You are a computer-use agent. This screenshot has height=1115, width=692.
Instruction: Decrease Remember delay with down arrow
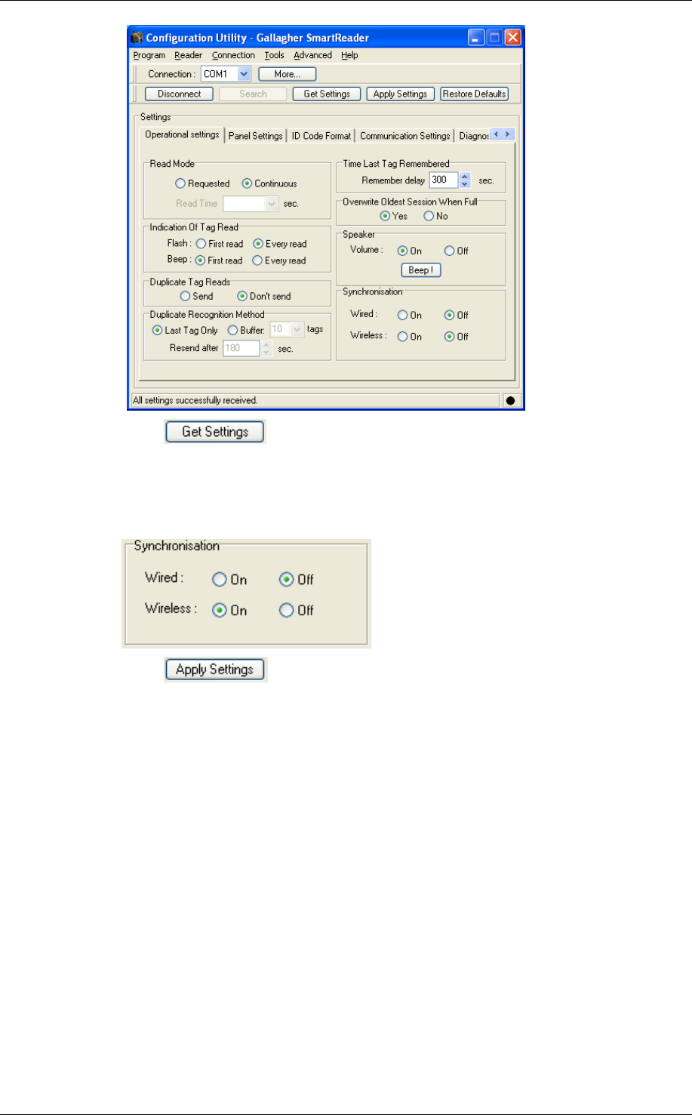[465, 184]
